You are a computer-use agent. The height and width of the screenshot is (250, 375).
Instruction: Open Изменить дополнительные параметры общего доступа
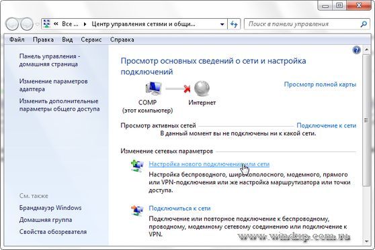tap(59, 105)
